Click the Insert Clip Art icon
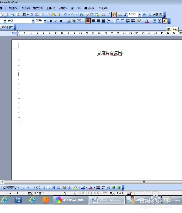The height and width of the screenshot is (213, 182). point(64,187)
